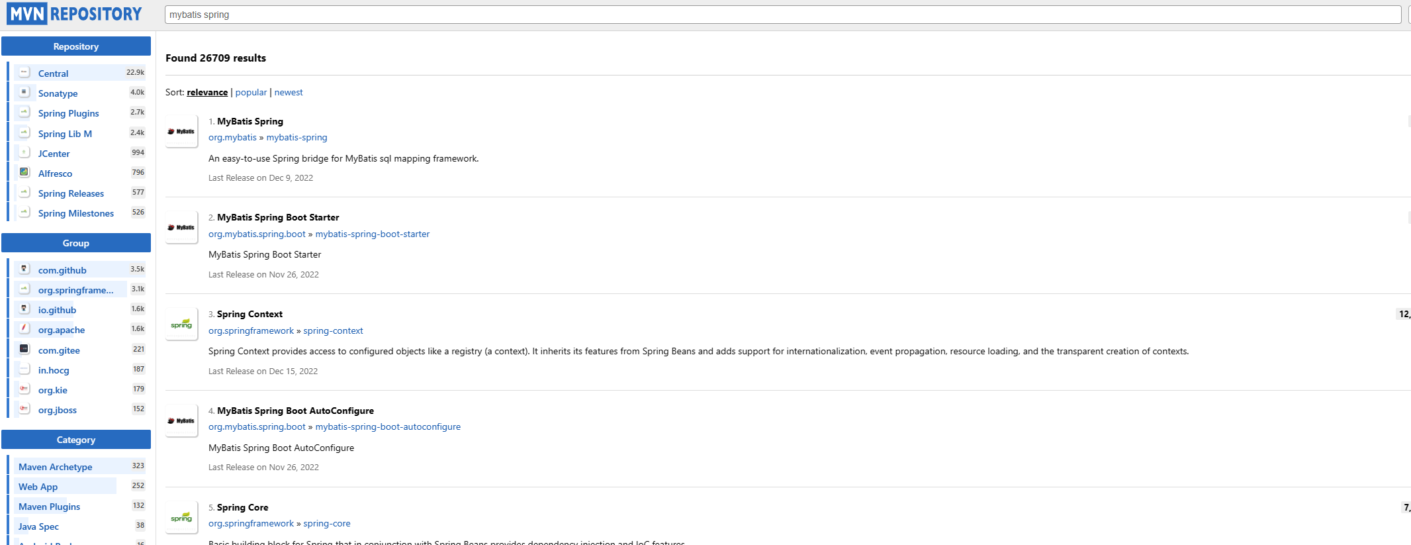Filter by in.hocg group link
This screenshot has height=545, width=1411.
[54, 370]
